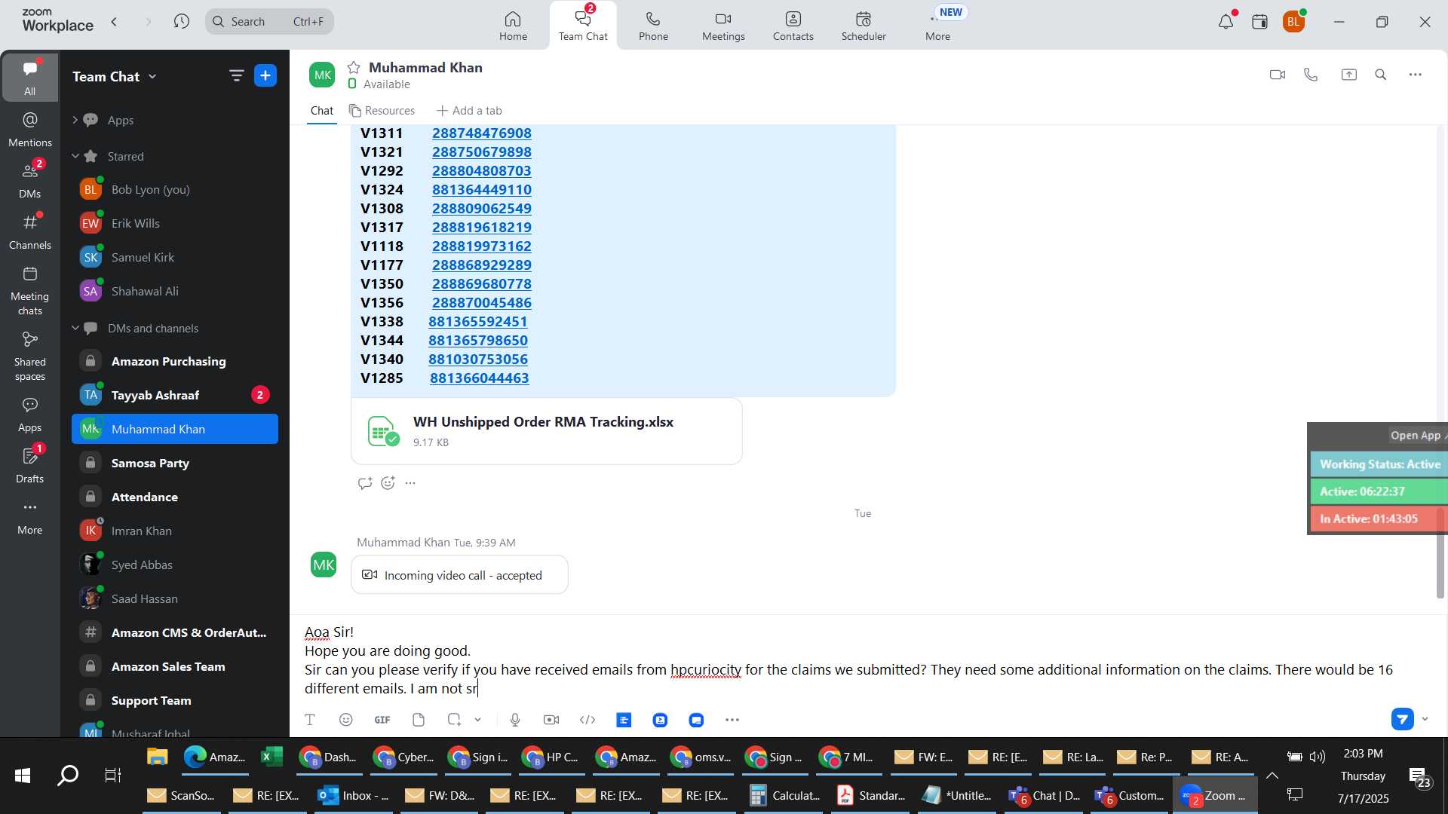Screen dimensions: 1448x814
Task: Click the Search box in top bar
Action: pos(269,21)
